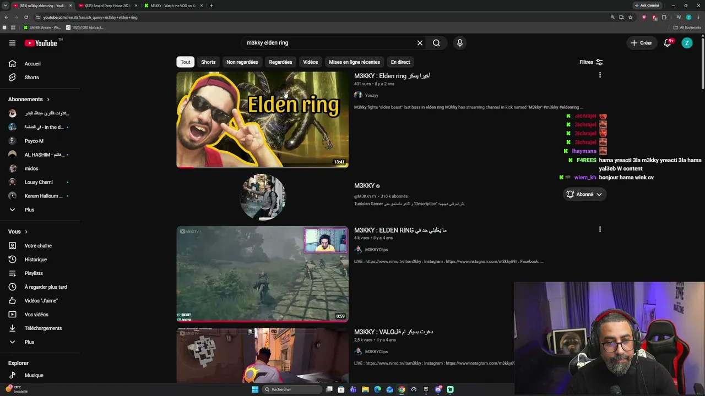Start voice search with the microphone

(x=459, y=43)
